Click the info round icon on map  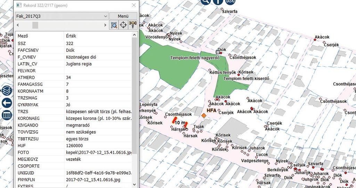click(218, 2)
